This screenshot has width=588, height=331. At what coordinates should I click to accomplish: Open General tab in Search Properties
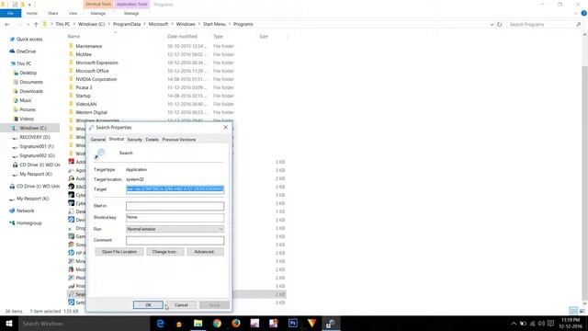(x=98, y=140)
